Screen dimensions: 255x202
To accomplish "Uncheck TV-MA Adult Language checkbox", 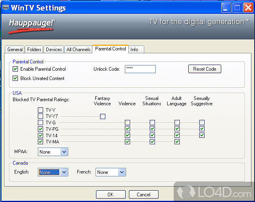I will pos(177,141).
